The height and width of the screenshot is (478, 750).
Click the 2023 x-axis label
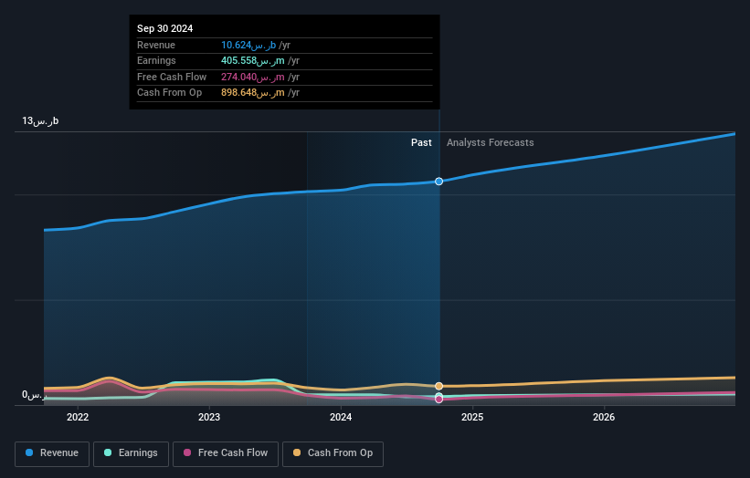pyautogui.click(x=209, y=418)
